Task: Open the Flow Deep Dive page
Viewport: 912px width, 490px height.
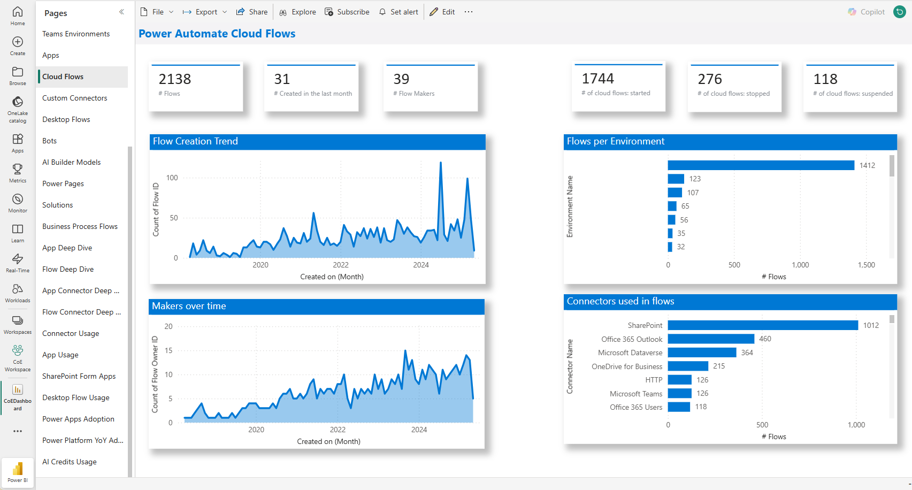Action: coord(82,269)
